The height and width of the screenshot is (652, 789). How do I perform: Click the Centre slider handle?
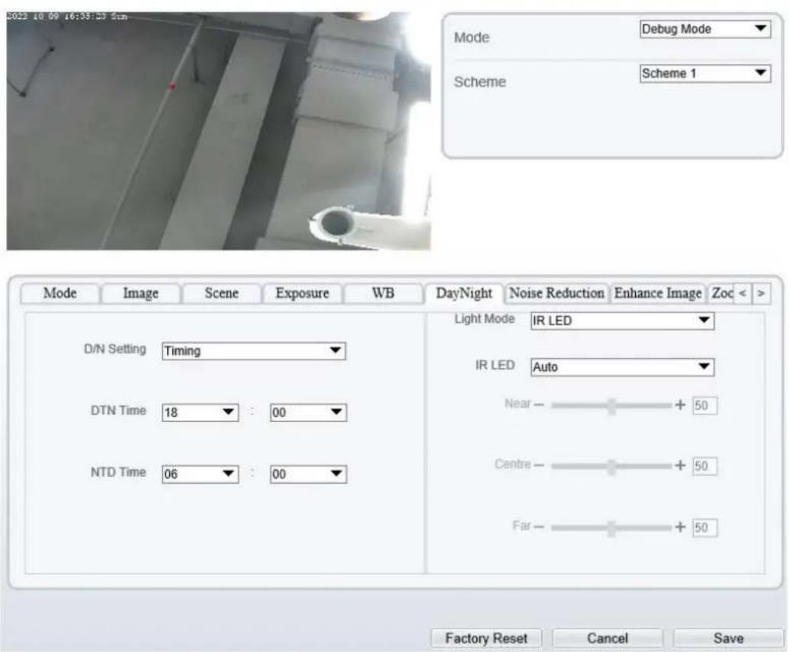click(x=611, y=466)
